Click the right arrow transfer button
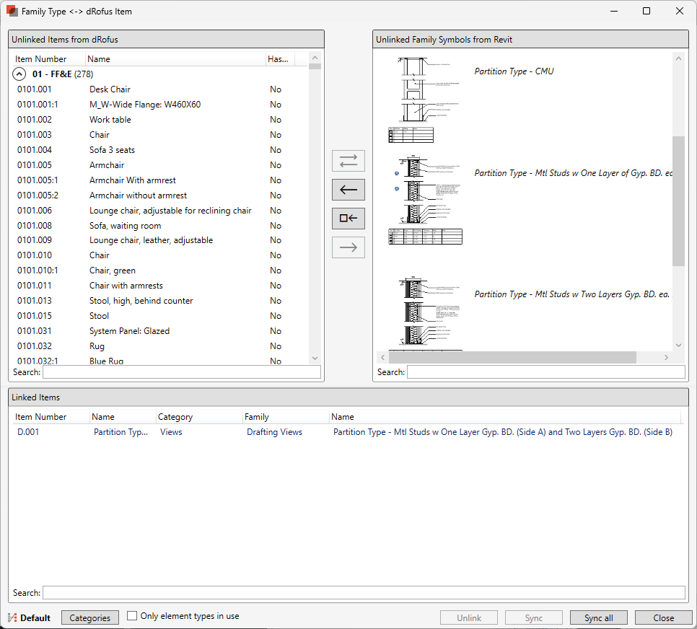The width and height of the screenshot is (697, 629). [x=348, y=247]
